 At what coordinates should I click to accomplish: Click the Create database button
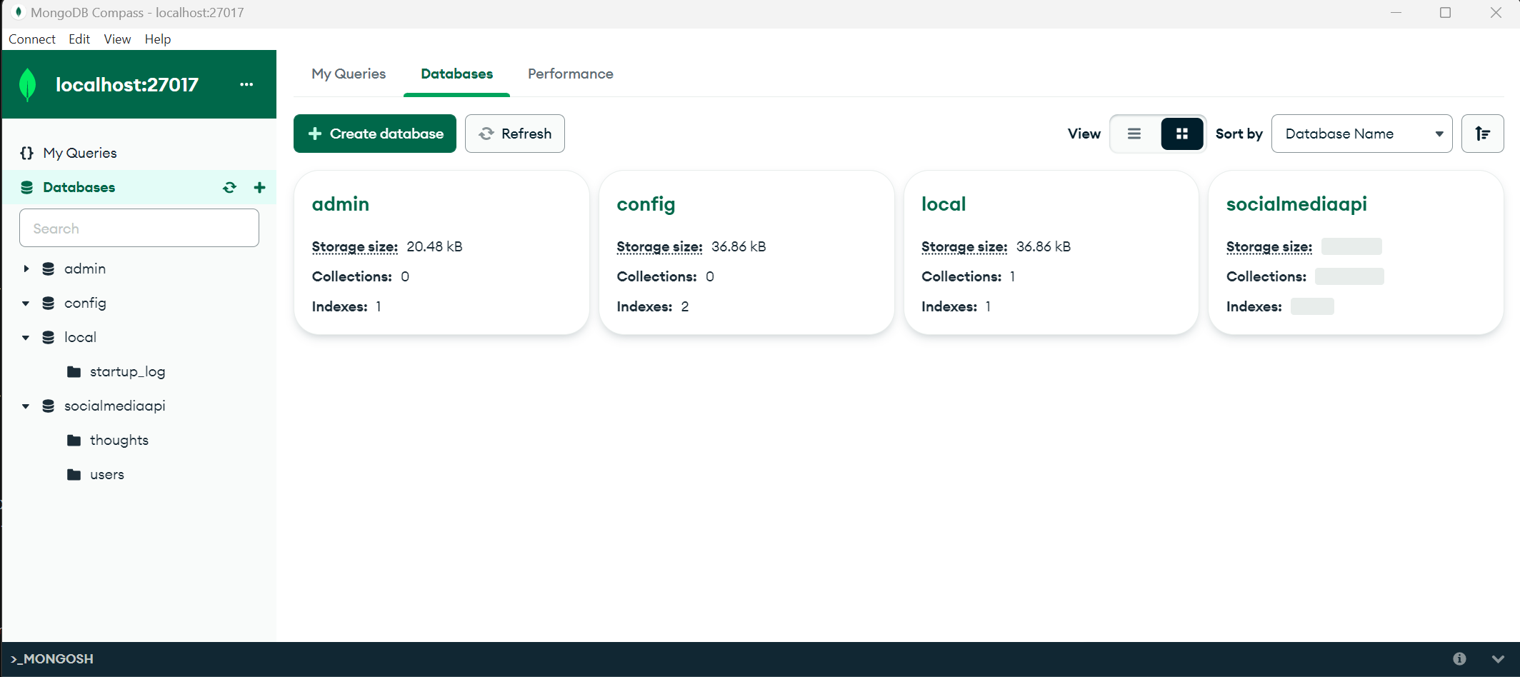pos(374,134)
